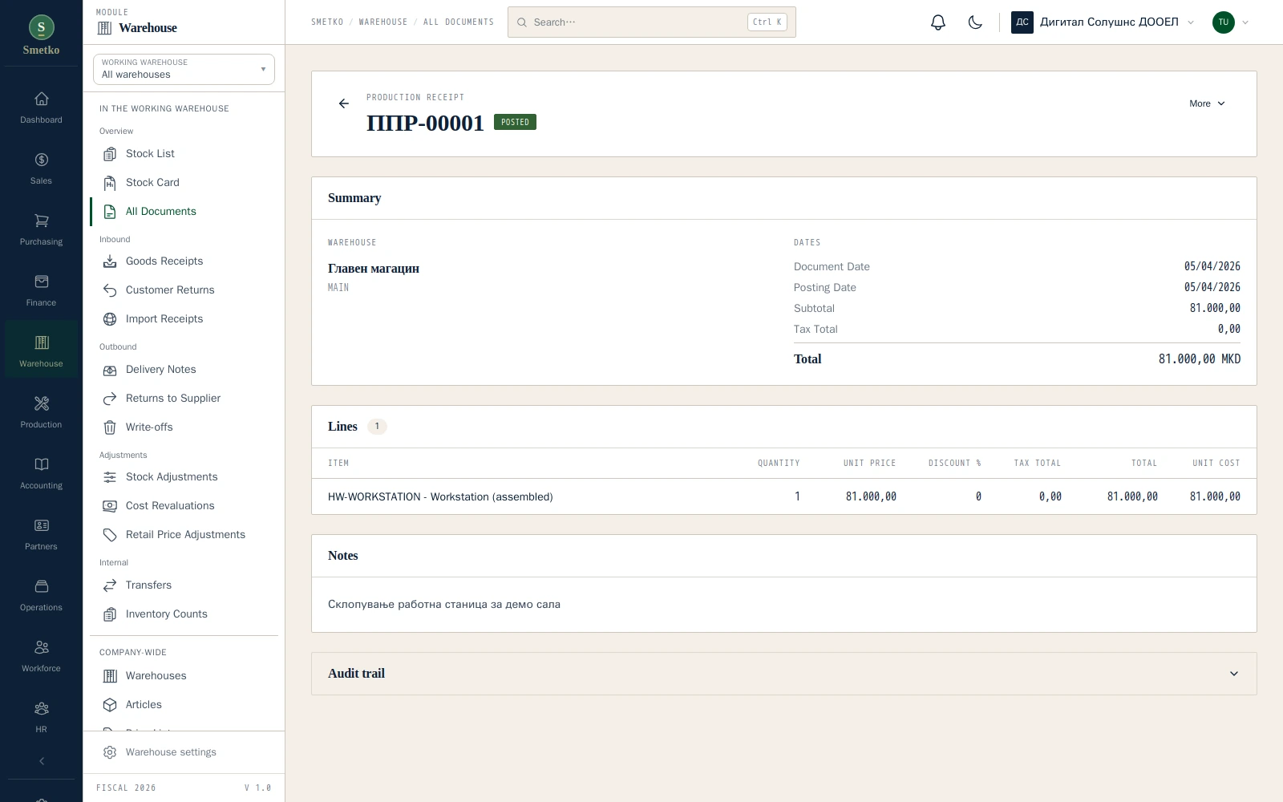The image size is (1283, 802).
Task: Open the Sales module icon
Action: tap(42, 160)
